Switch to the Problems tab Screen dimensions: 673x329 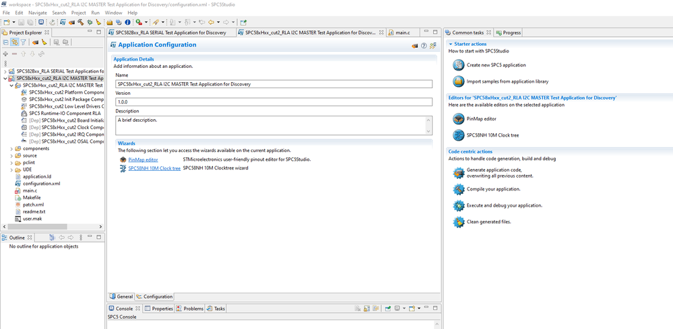click(190, 308)
